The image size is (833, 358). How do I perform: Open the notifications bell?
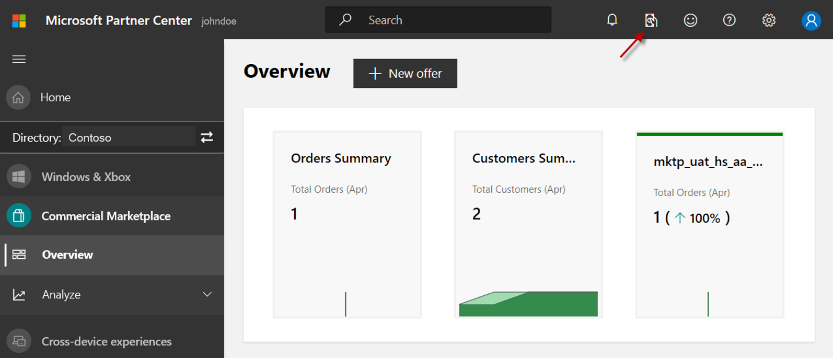[x=612, y=20]
